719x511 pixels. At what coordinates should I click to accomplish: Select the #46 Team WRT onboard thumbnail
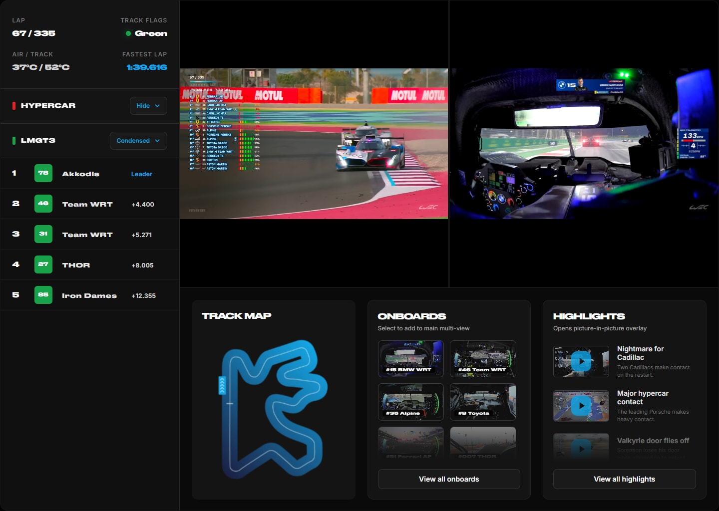tap(482, 358)
